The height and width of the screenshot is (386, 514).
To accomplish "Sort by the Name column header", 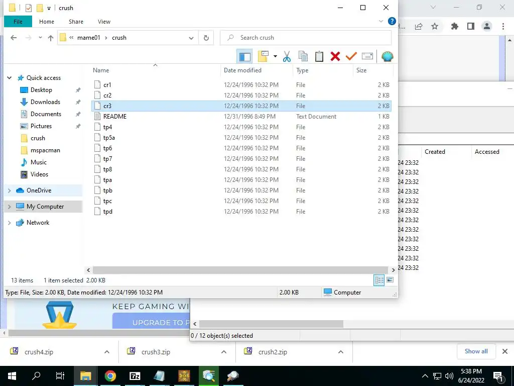I will tap(156, 70).
